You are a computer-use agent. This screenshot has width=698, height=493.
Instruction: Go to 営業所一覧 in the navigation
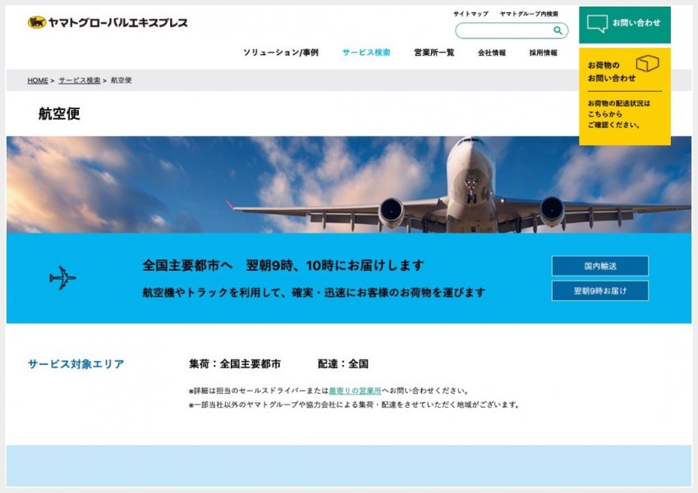[434, 52]
